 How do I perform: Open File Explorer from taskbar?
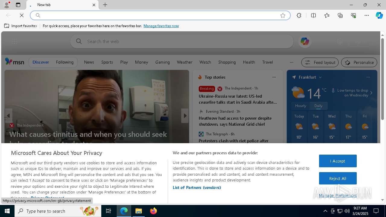pyautogui.click(x=139, y=211)
